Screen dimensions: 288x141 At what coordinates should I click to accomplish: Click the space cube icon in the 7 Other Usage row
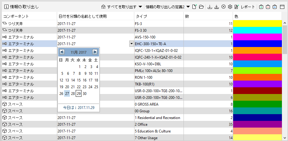[4, 138]
